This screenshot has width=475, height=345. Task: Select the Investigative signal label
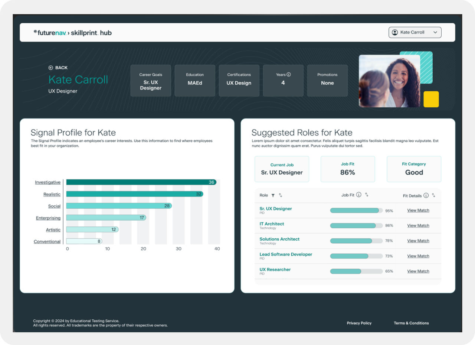[47, 182]
